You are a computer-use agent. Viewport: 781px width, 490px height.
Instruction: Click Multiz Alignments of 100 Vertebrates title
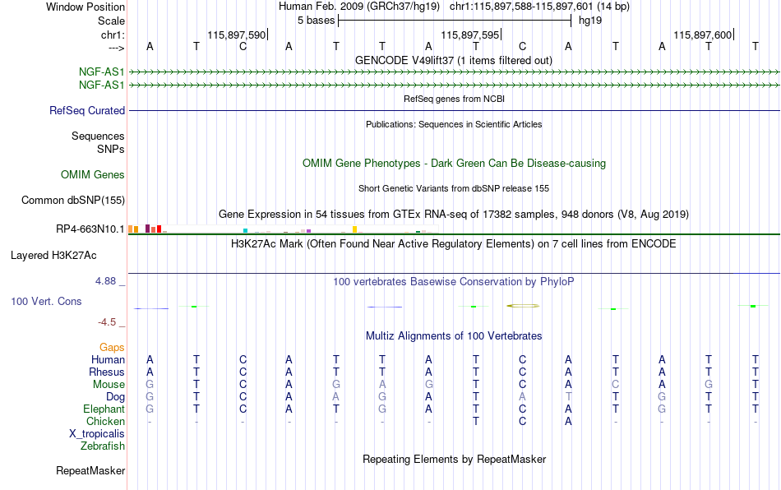454,335
